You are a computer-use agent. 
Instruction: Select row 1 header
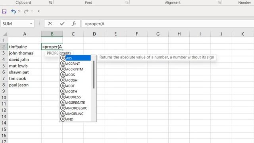[4, 40]
